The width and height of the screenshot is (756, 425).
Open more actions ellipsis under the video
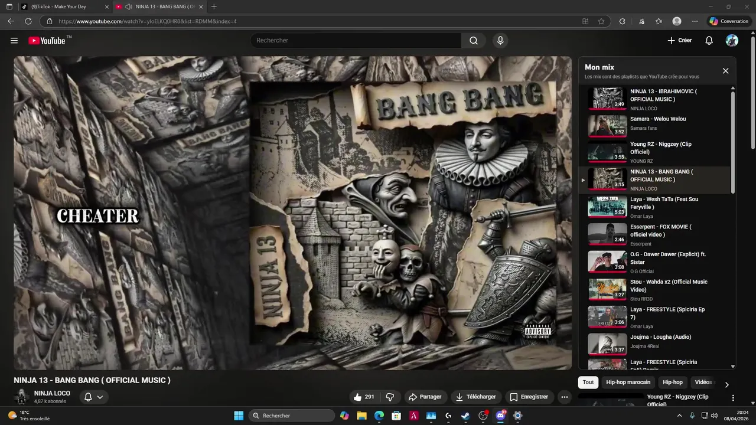click(565, 397)
